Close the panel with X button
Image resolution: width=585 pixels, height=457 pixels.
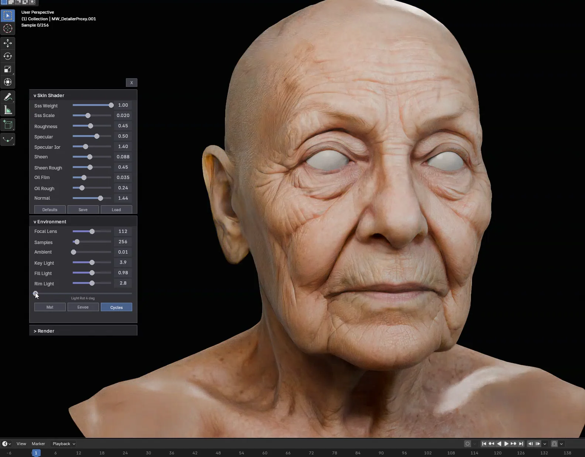click(131, 83)
